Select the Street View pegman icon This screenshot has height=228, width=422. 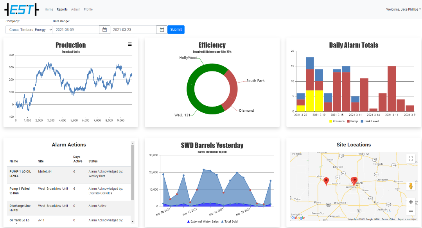[x=411, y=186]
